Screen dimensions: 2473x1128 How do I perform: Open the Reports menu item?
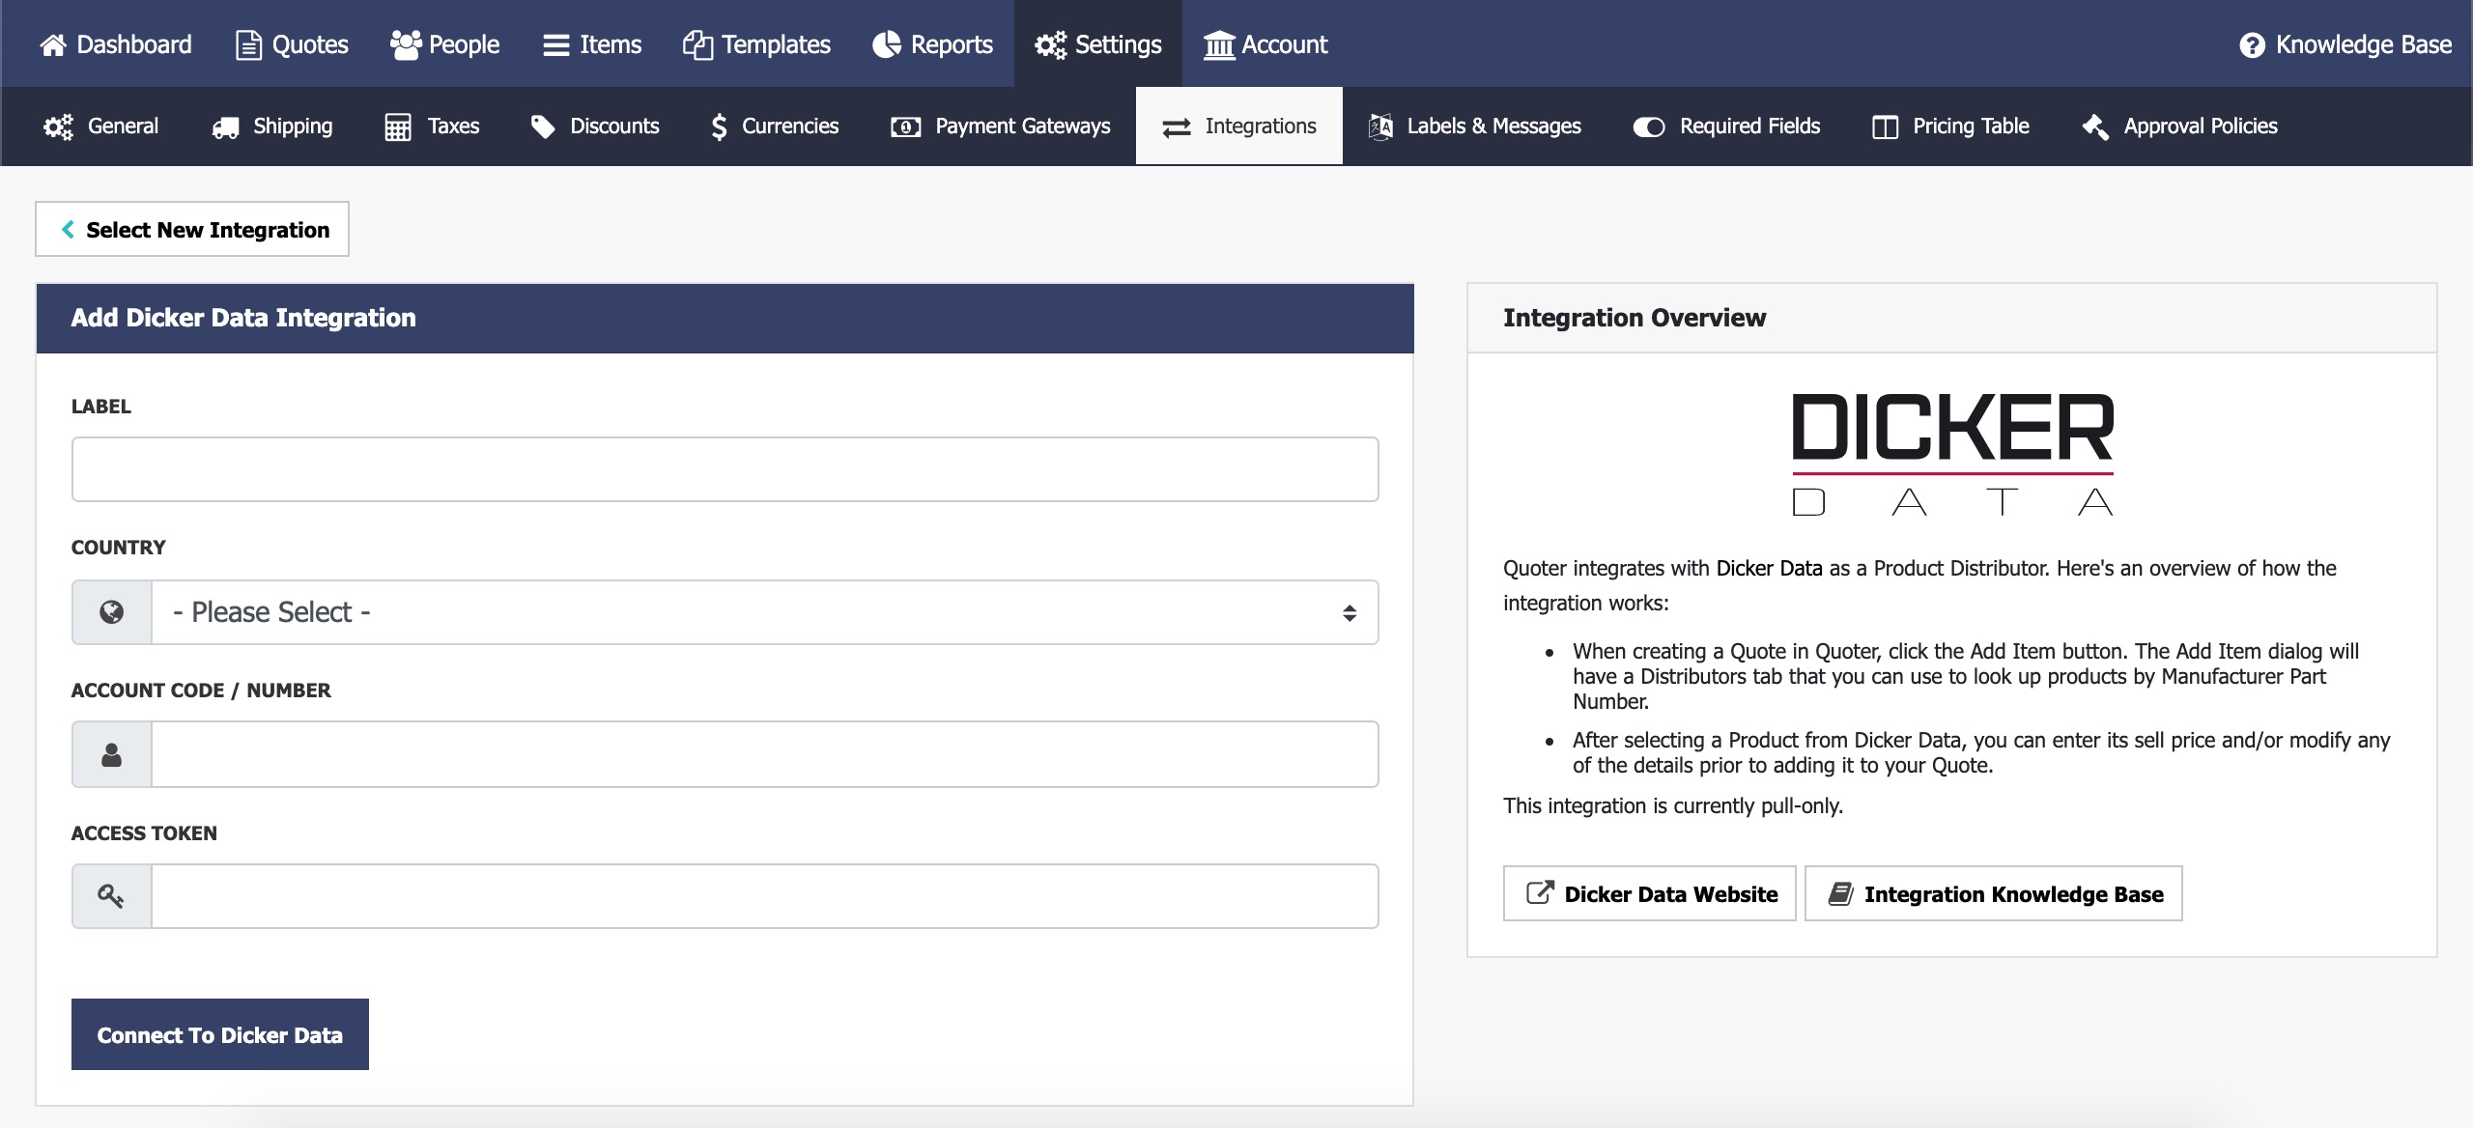point(932,44)
